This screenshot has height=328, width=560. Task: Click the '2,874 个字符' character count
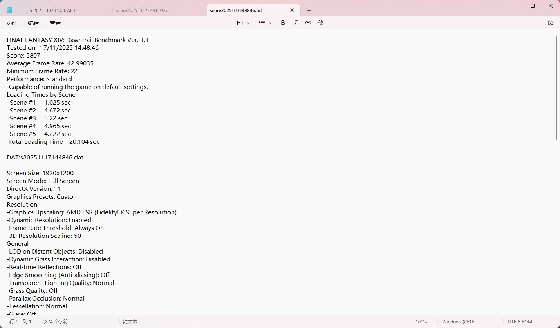(55, 322)
